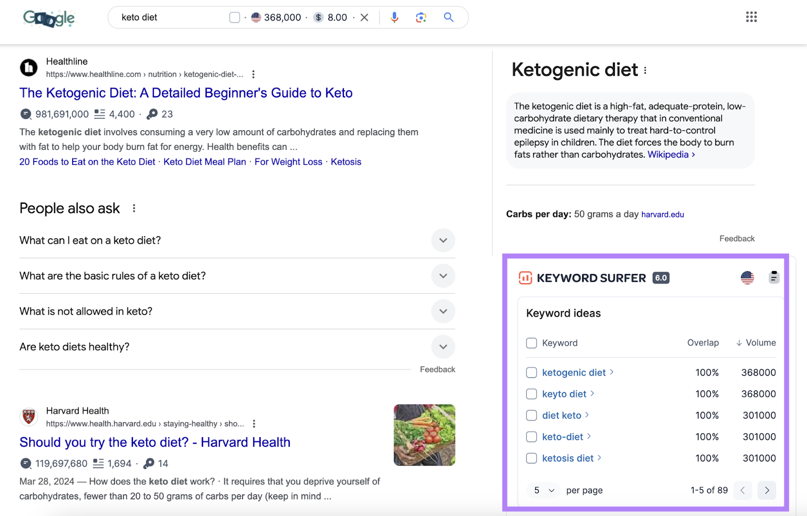Open the 5 per page dropdown
Screen dimensions: 807x516
pyautogui.click(x=544, y=490)
